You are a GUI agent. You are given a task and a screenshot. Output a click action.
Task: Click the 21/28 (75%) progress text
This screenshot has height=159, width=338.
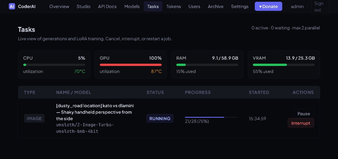click(197, 121)
